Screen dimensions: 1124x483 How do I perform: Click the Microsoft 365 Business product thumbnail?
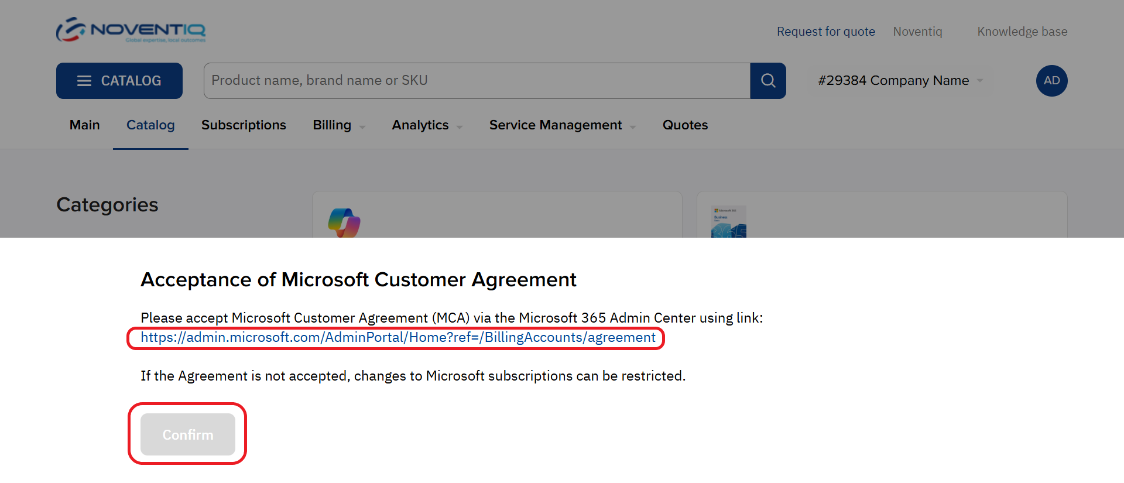pyautogui.click(x=728, y=221)
